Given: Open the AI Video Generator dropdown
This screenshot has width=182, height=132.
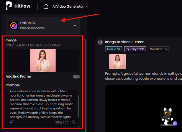Looking at the screenshot, I should point(70,6).
